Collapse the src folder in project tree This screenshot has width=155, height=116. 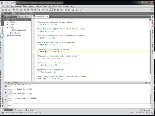coord(7,27)
